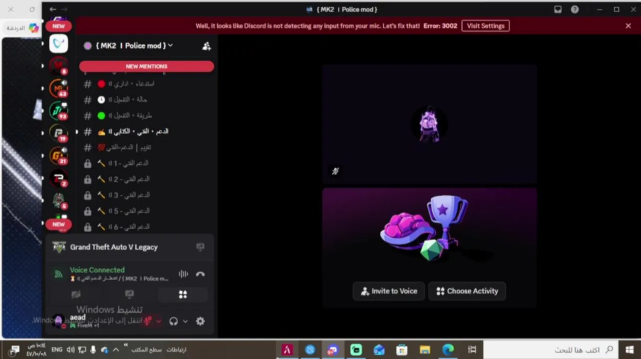The width and height of the screenshot is (641, 359).
Task: Open the text channel with red circle emoji
Action: point(147,84)
